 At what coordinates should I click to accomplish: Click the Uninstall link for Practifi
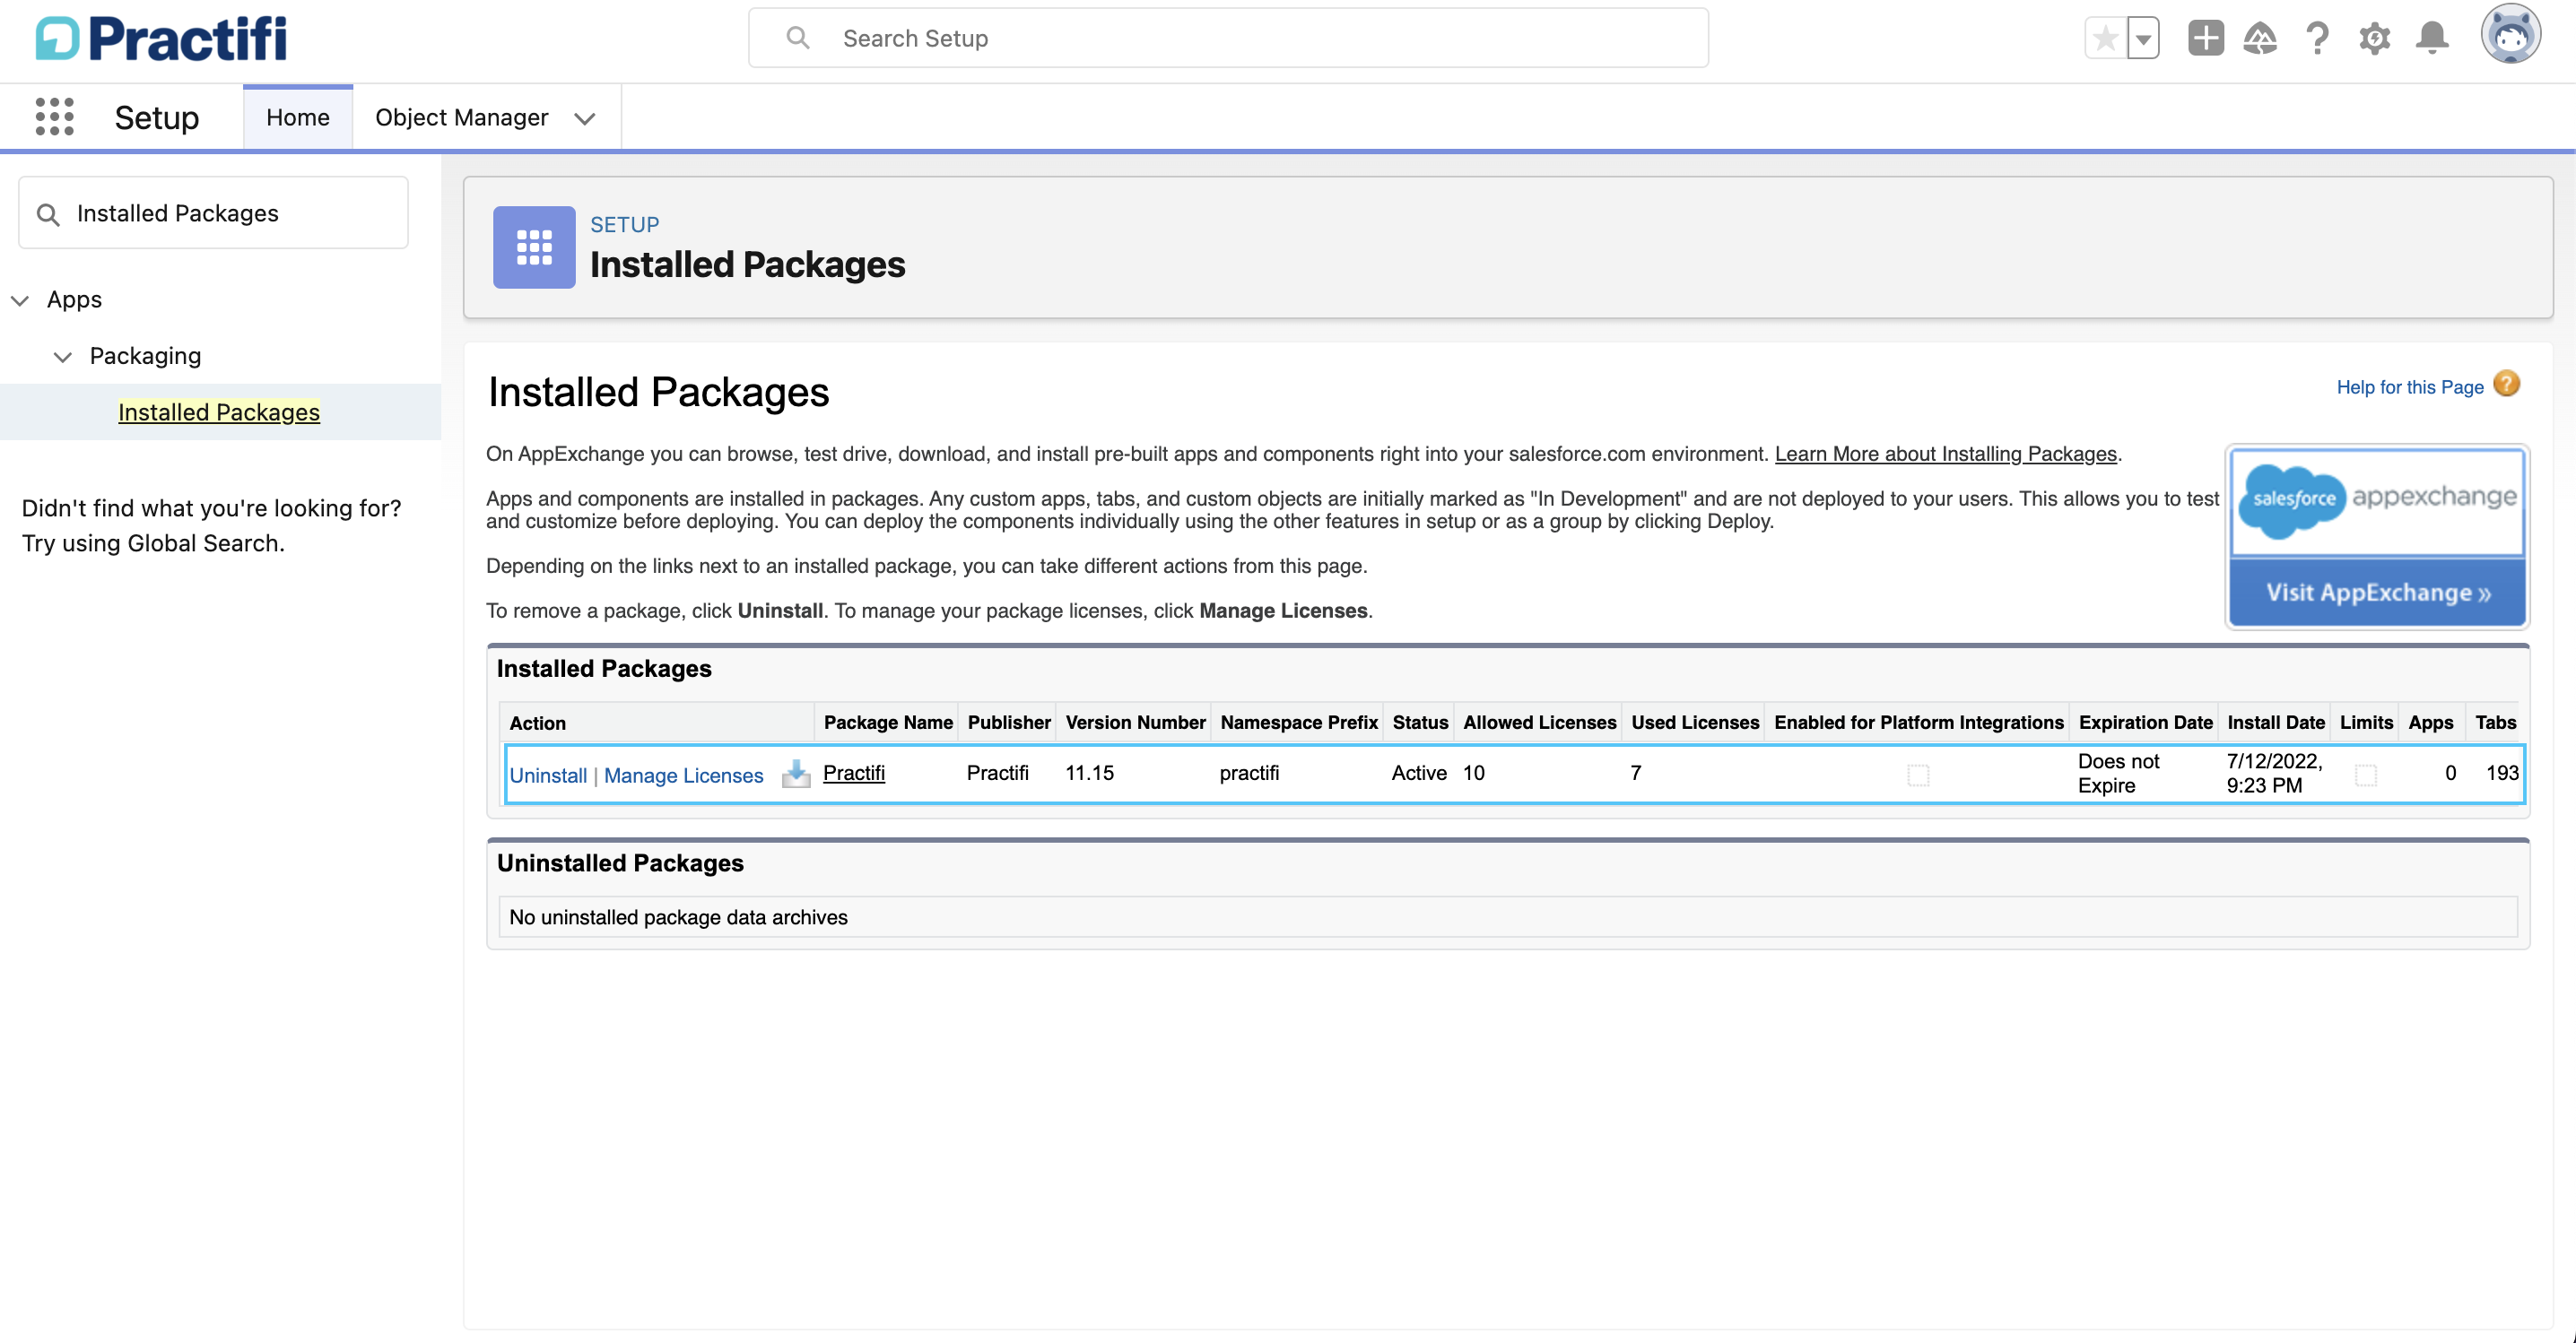point(548,775)
